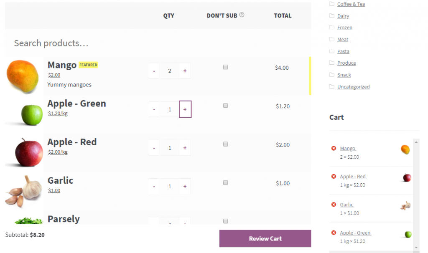Open the Pasta category
This screenshot has width=428, height=253.
pos(343,51)
